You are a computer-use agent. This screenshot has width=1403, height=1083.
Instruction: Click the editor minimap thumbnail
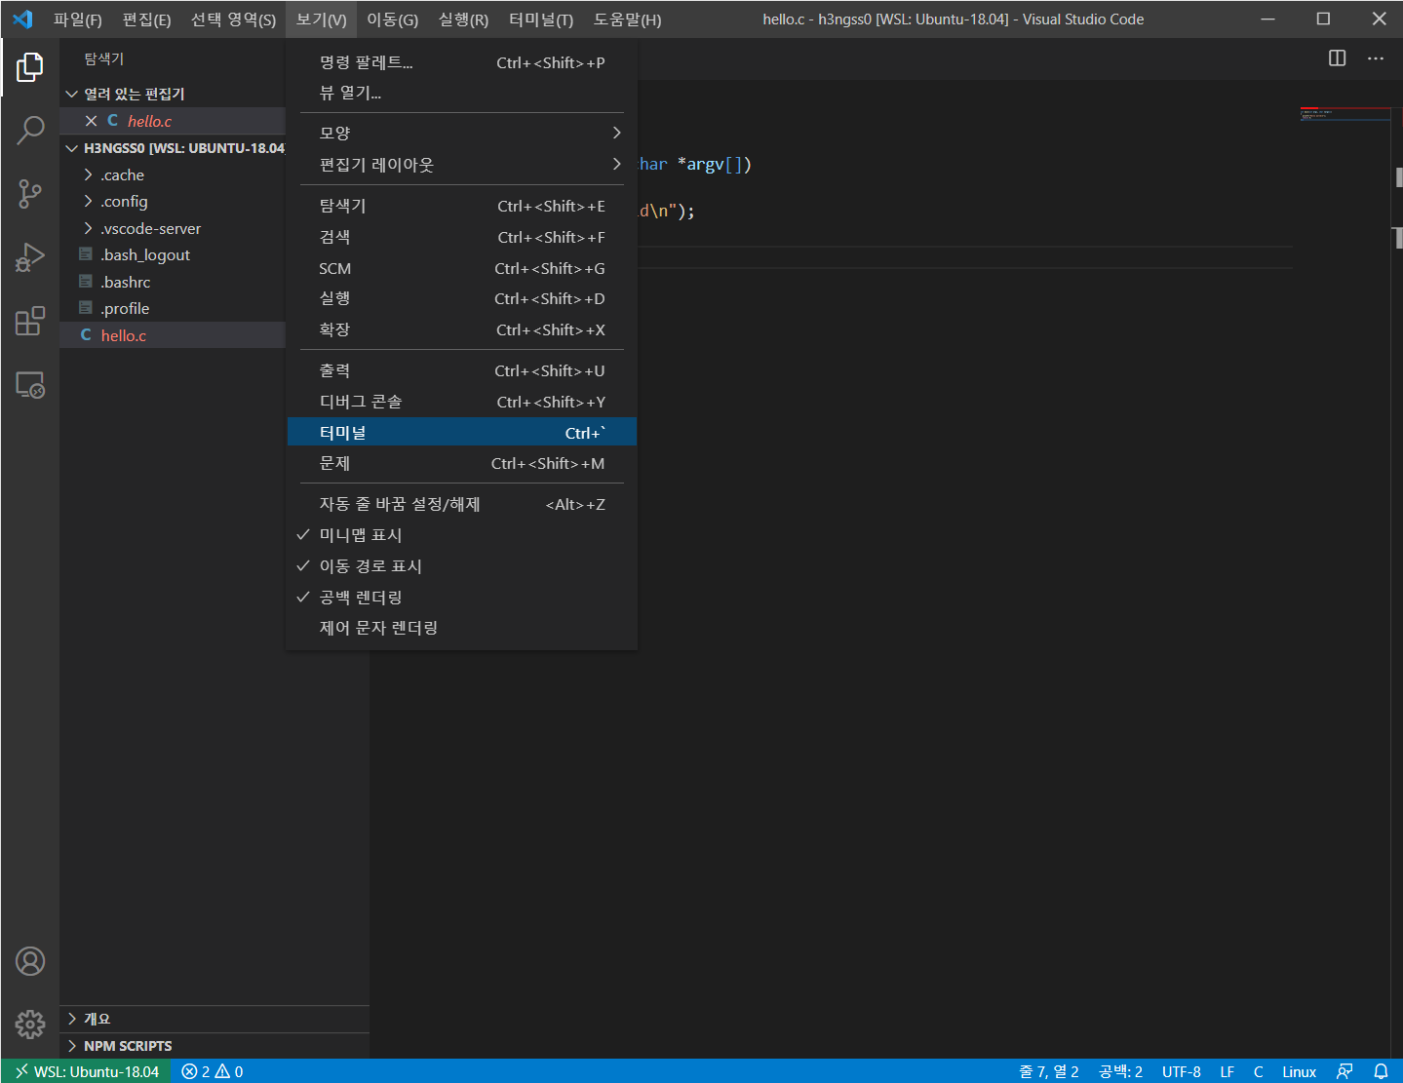pos(1345,114)
